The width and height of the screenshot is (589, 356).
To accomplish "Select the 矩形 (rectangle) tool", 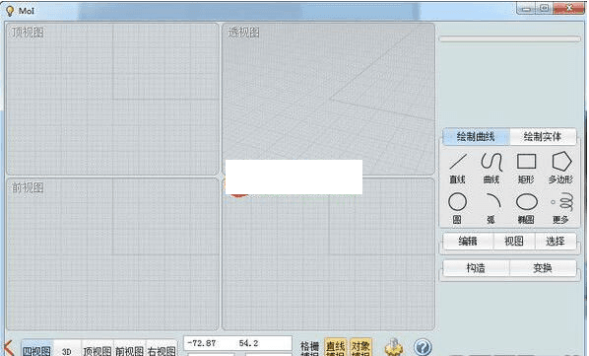I will 526,168.
